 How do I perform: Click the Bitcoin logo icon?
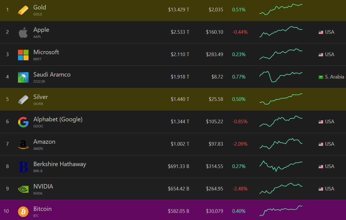pos(23,211)
